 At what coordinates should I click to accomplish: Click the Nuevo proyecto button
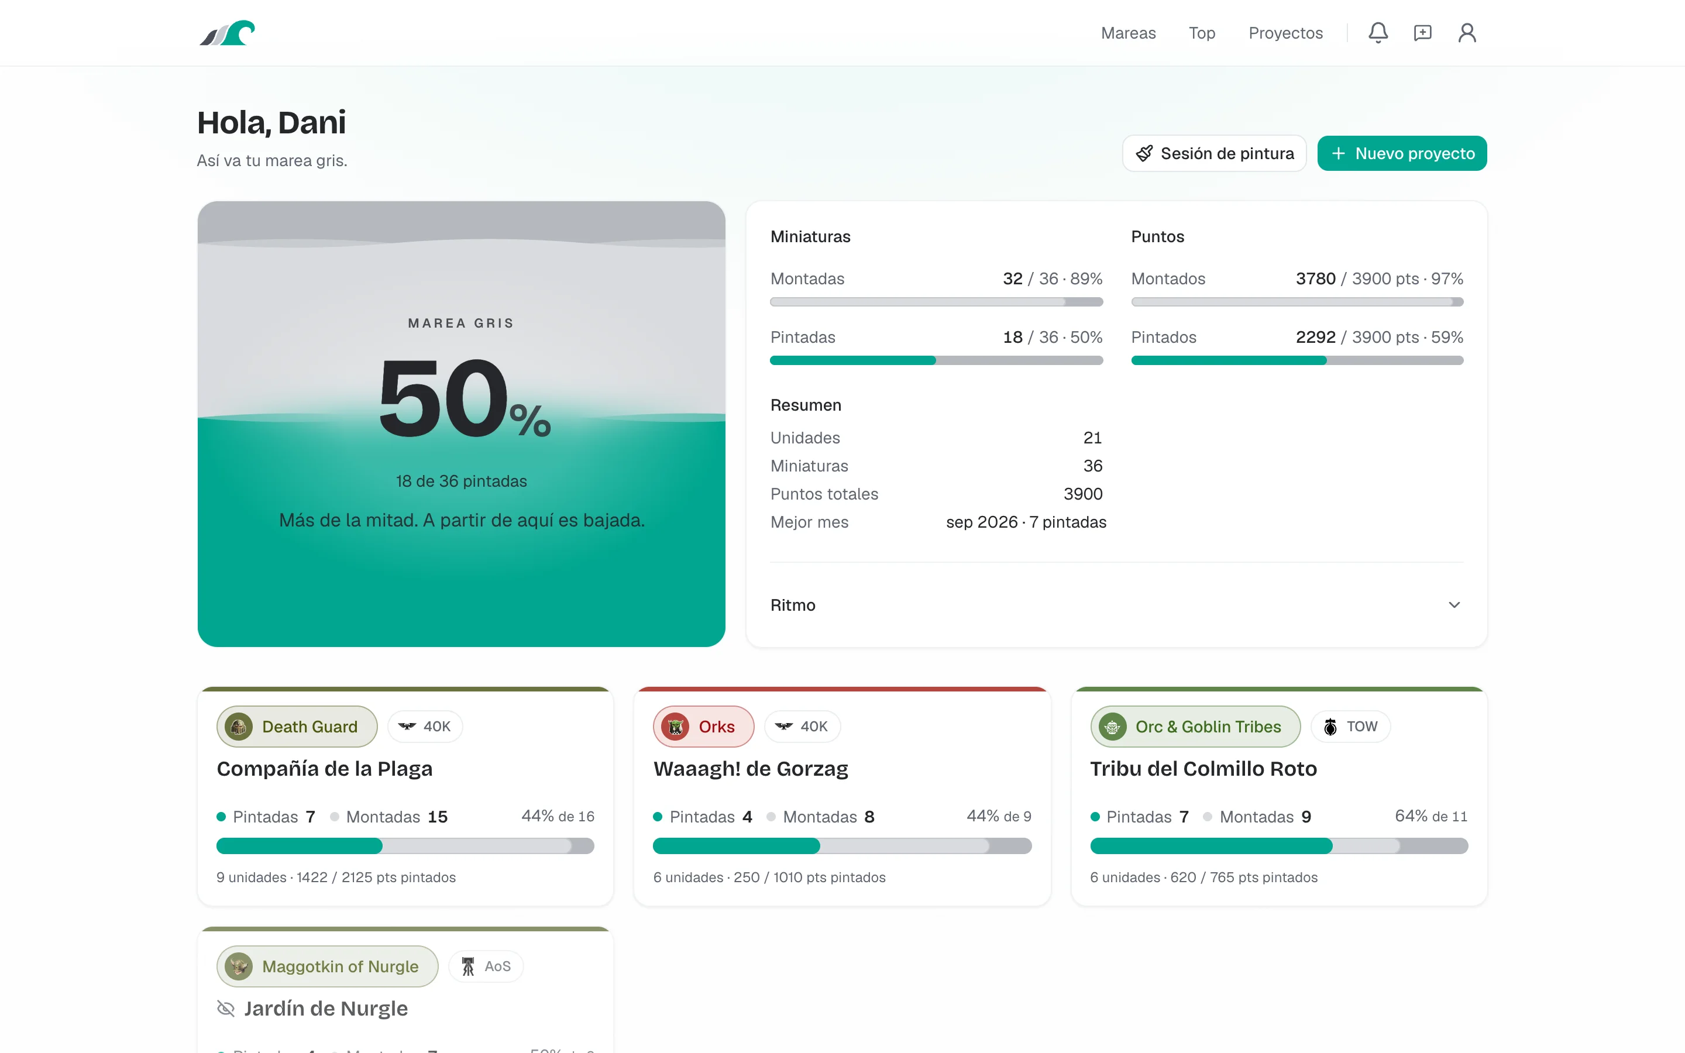[x=1402, y=153]
